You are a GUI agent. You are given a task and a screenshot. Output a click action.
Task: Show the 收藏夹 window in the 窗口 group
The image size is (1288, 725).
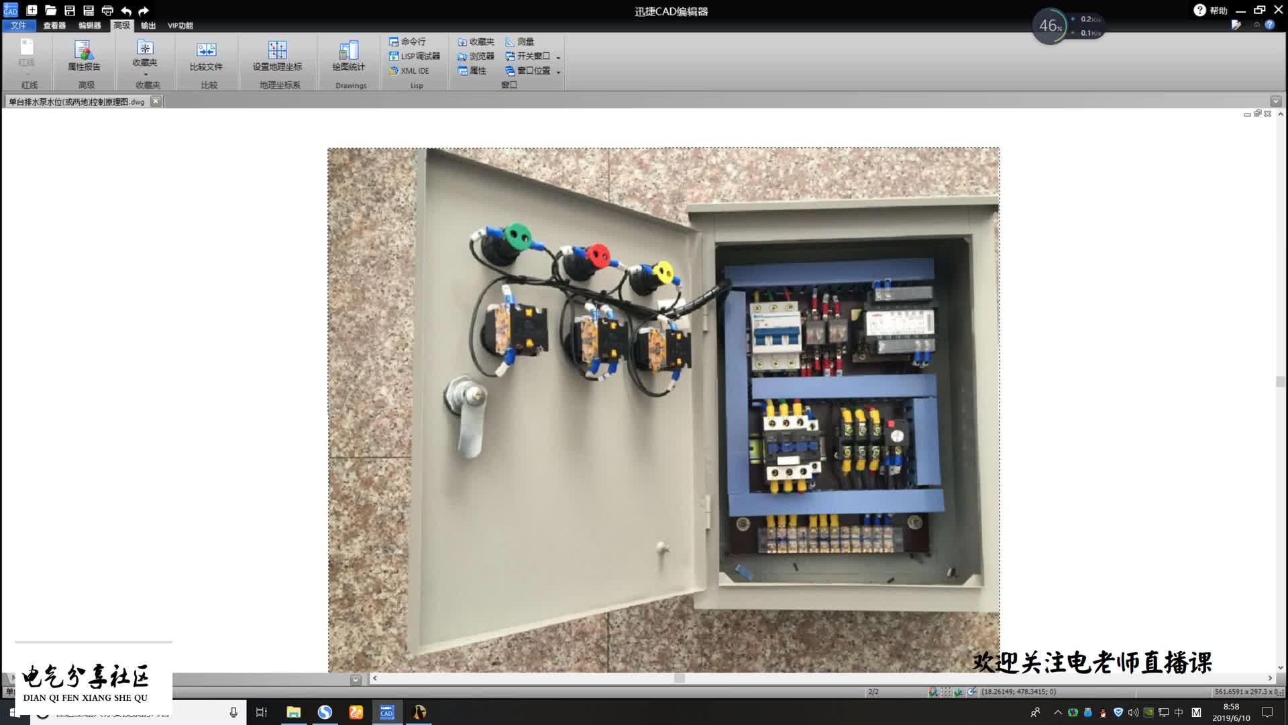pos(476,42)
